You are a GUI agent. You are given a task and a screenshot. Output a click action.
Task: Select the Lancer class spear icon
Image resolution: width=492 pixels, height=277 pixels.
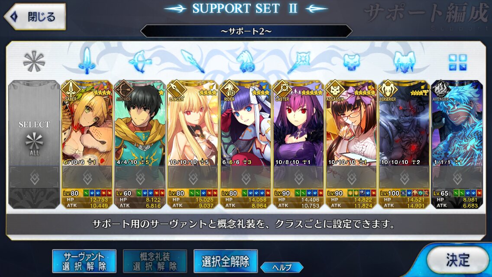point(193,61)
